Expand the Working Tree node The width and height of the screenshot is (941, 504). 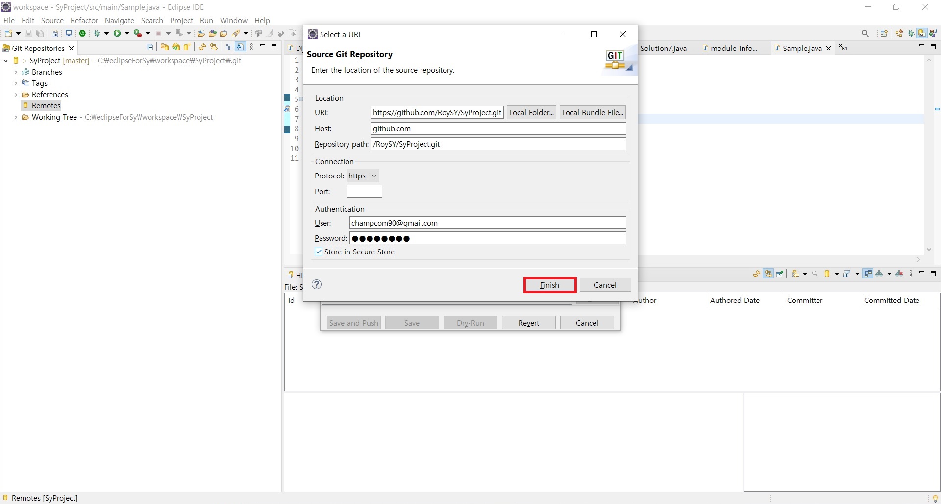[16, 117]
